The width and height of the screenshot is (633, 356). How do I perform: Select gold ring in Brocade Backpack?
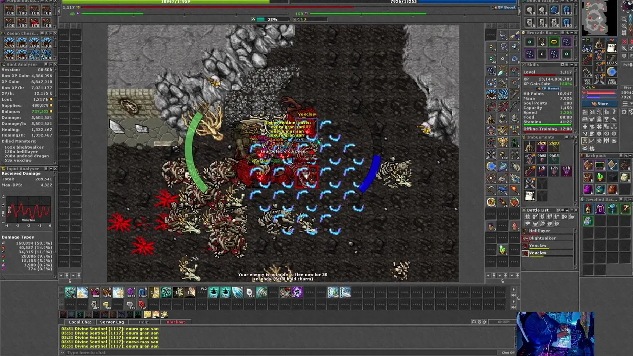(x=554, y=42)
